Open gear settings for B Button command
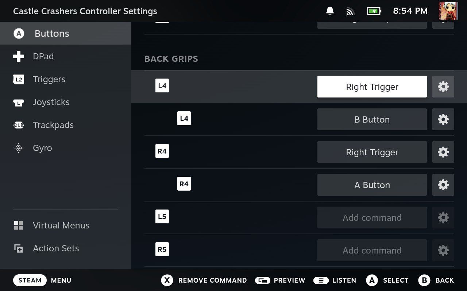The height and width of the screenshot is (291, 467). (443, 119)
